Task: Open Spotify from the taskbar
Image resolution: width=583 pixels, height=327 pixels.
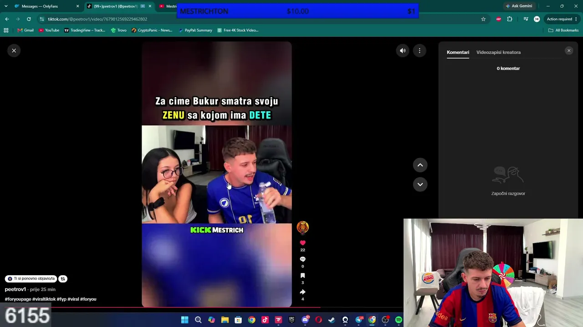Action: coord(399,320)
